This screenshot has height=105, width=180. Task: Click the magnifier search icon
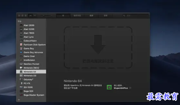pyautogui.click(x=124, y=16)
